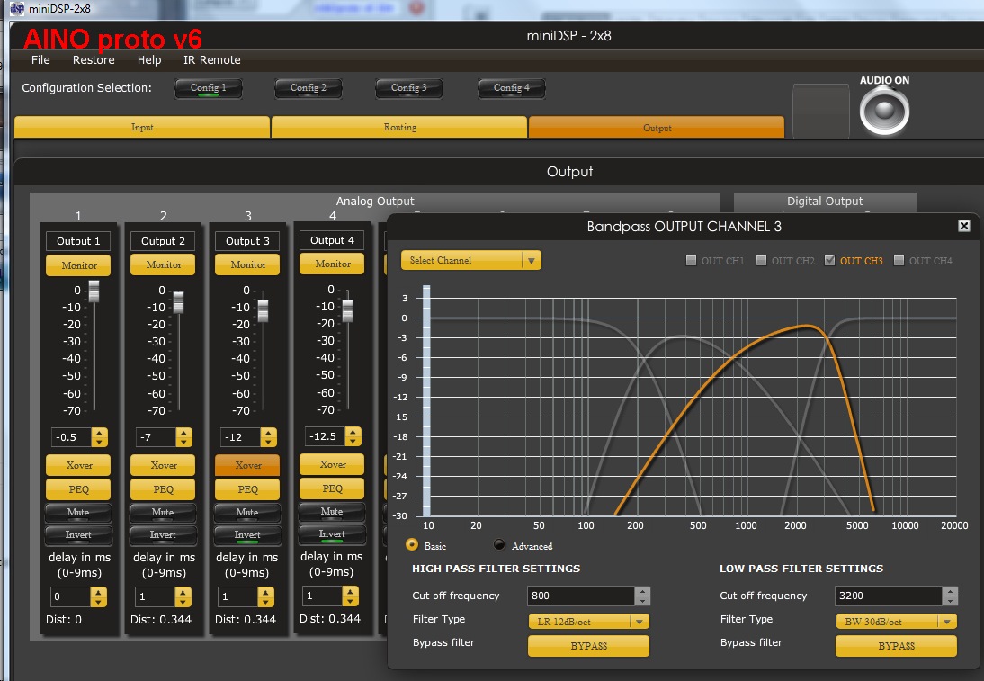Click the Output 3 volume fader
Image resolution: width=984 pixels, height=681 pixels.
(x=263, y=310)
